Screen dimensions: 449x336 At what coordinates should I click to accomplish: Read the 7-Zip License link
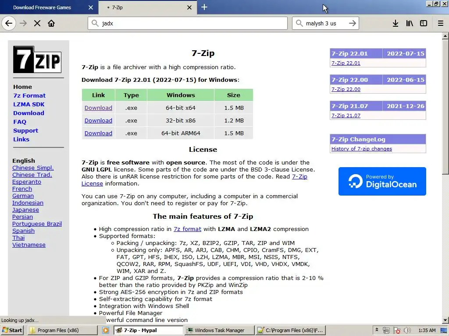tap(299, 177)
